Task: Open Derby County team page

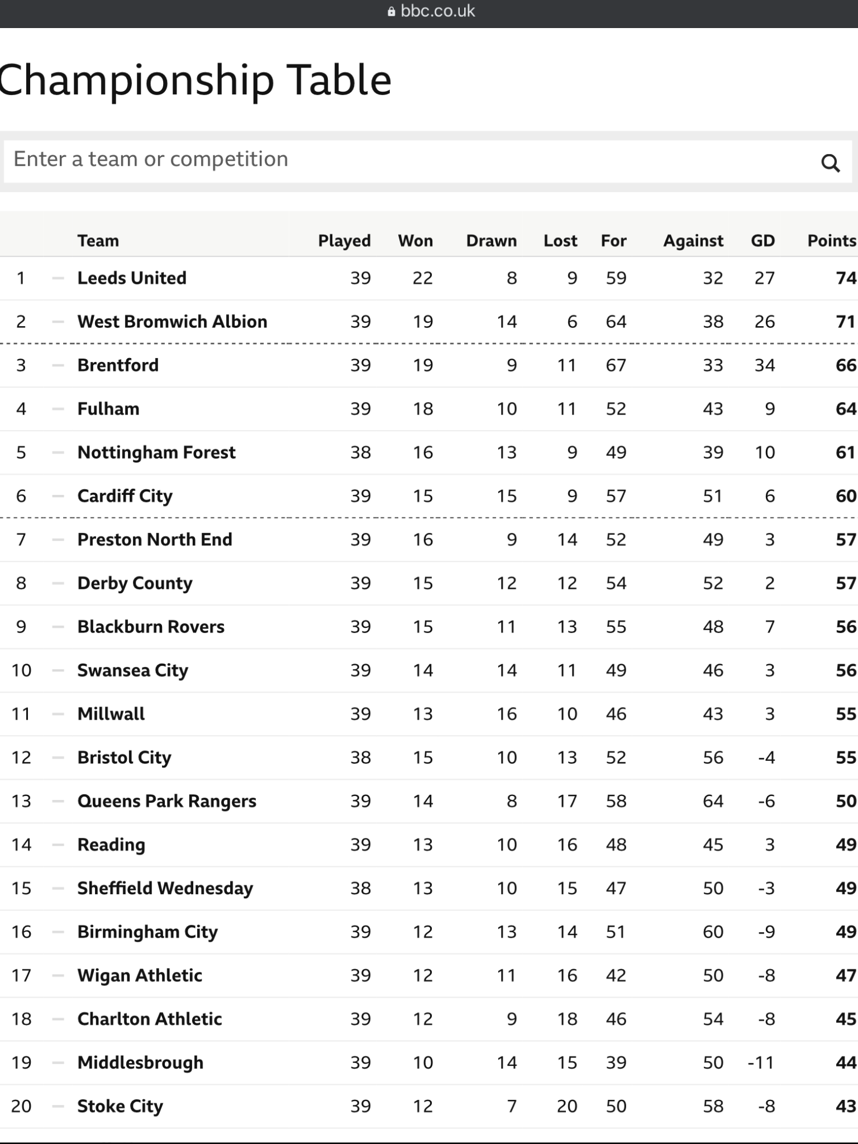Action: pos(135,583)
